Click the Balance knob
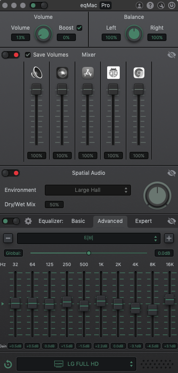The width and height of the screenshot is (178, 373). coord(134,34)
